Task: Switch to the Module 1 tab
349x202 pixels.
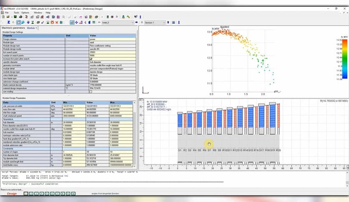Action: pos(32,28)
